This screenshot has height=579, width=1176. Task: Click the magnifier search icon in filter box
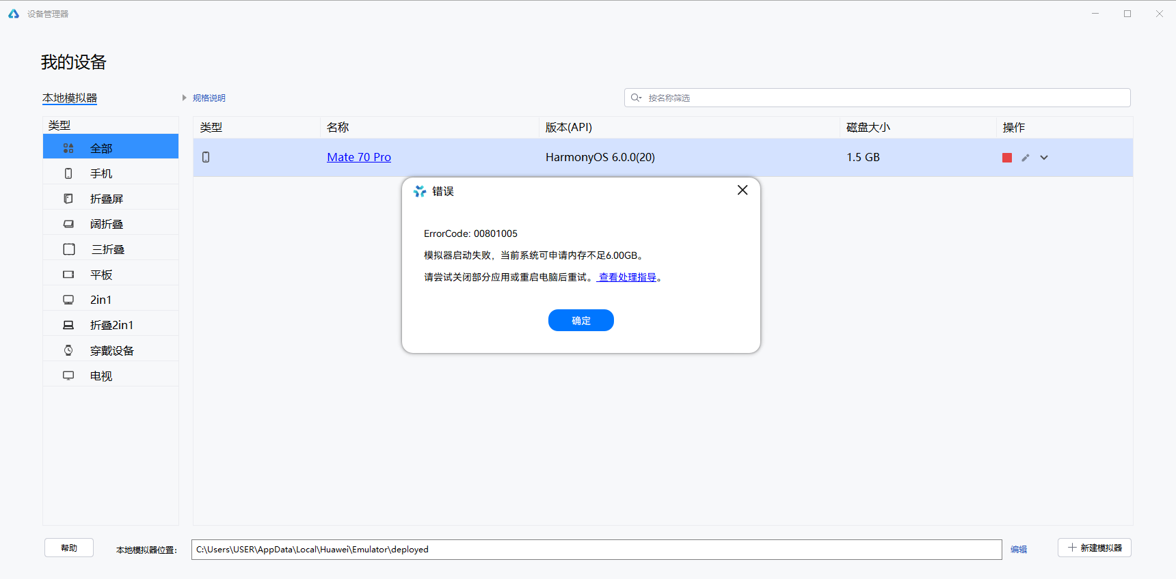tap(636, 98)
